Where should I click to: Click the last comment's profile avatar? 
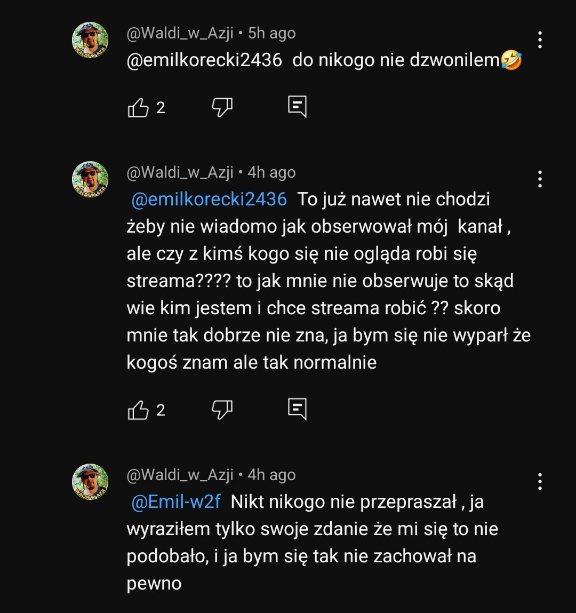pyautogui.click(x=90, y=482)
